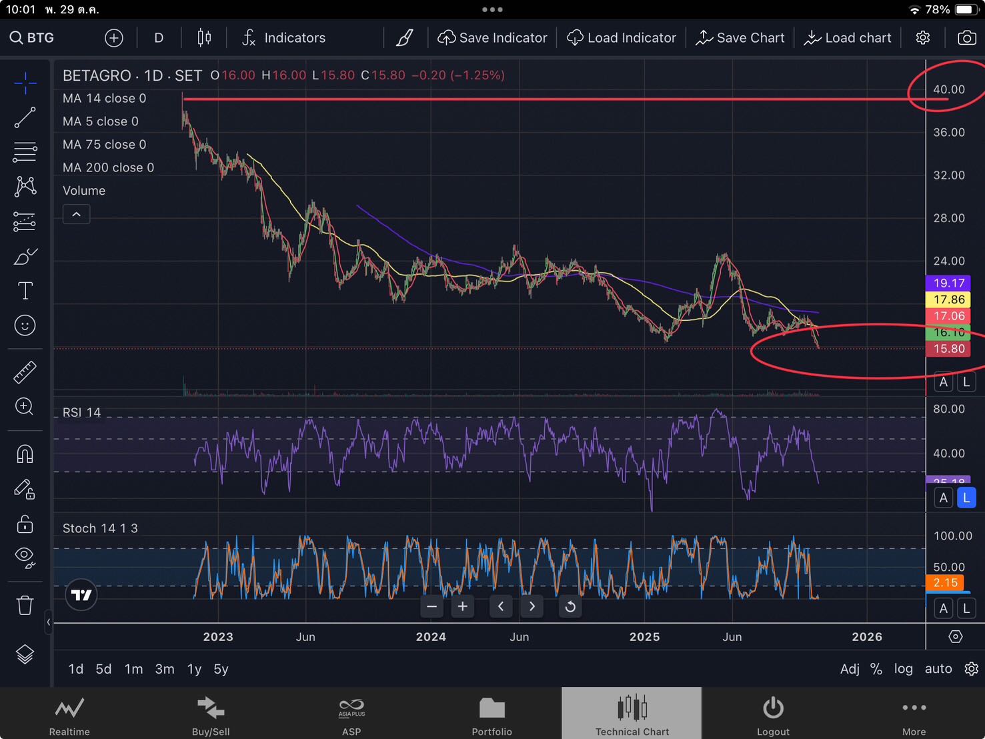
Task: Set time range to 5d
Action: coord(103,669)
